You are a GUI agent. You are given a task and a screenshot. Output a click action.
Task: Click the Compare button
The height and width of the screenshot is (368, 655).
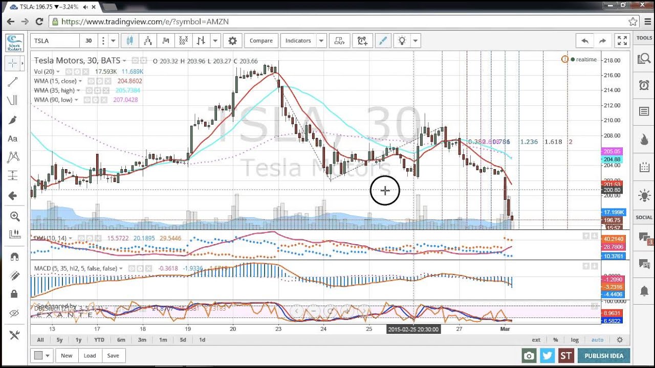[261, 41]
